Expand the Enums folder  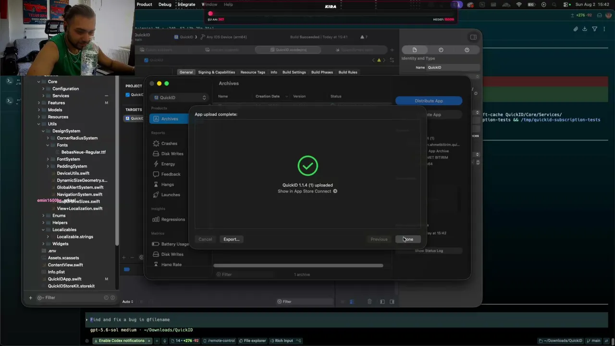point(43,216)
